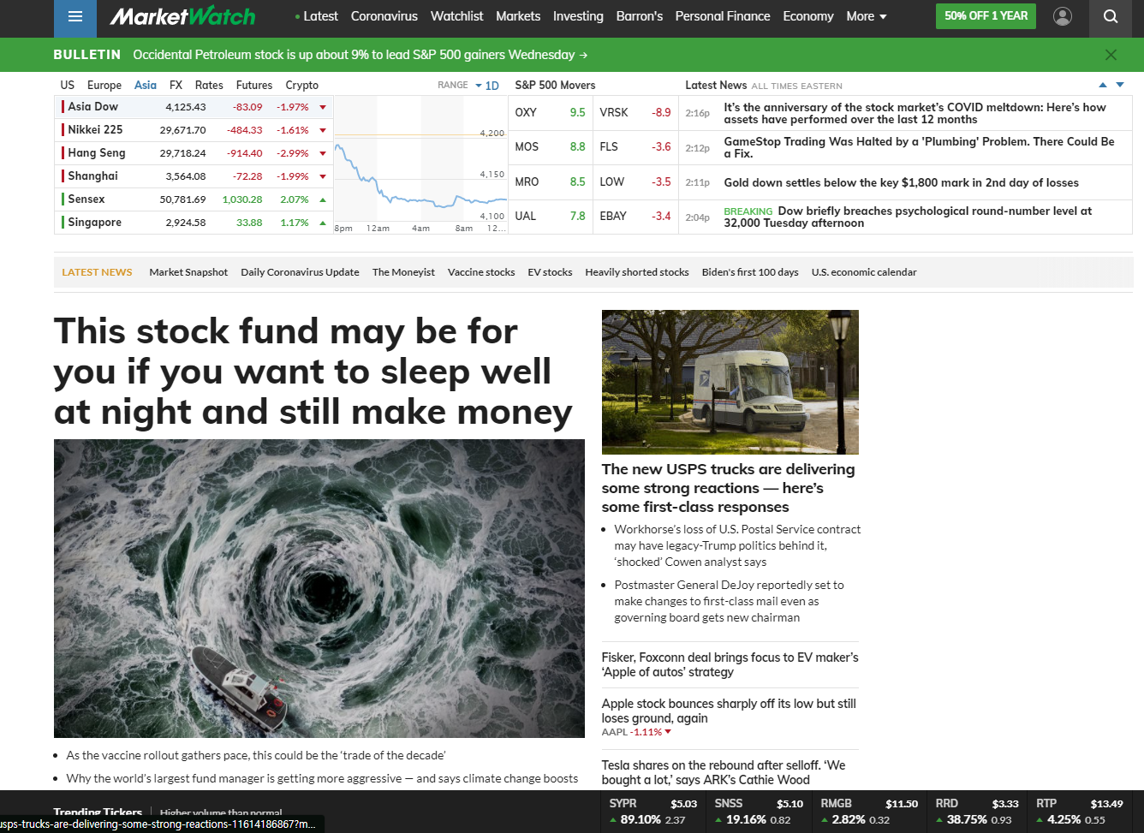
Task: Select the Europe markets tab
Action: point(104,85)
